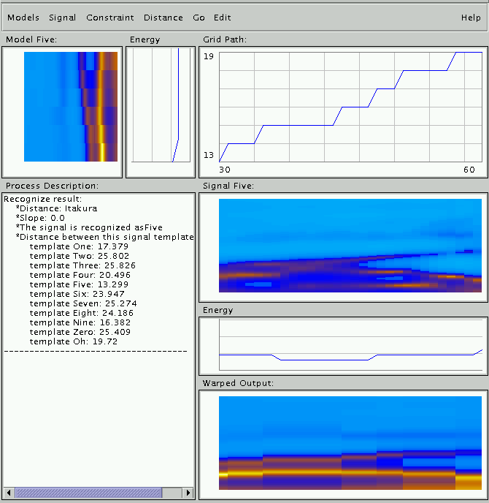The width and height of the screenshot is (489, 503).
Task: Open the Distance menu
Action: (163, 18)
